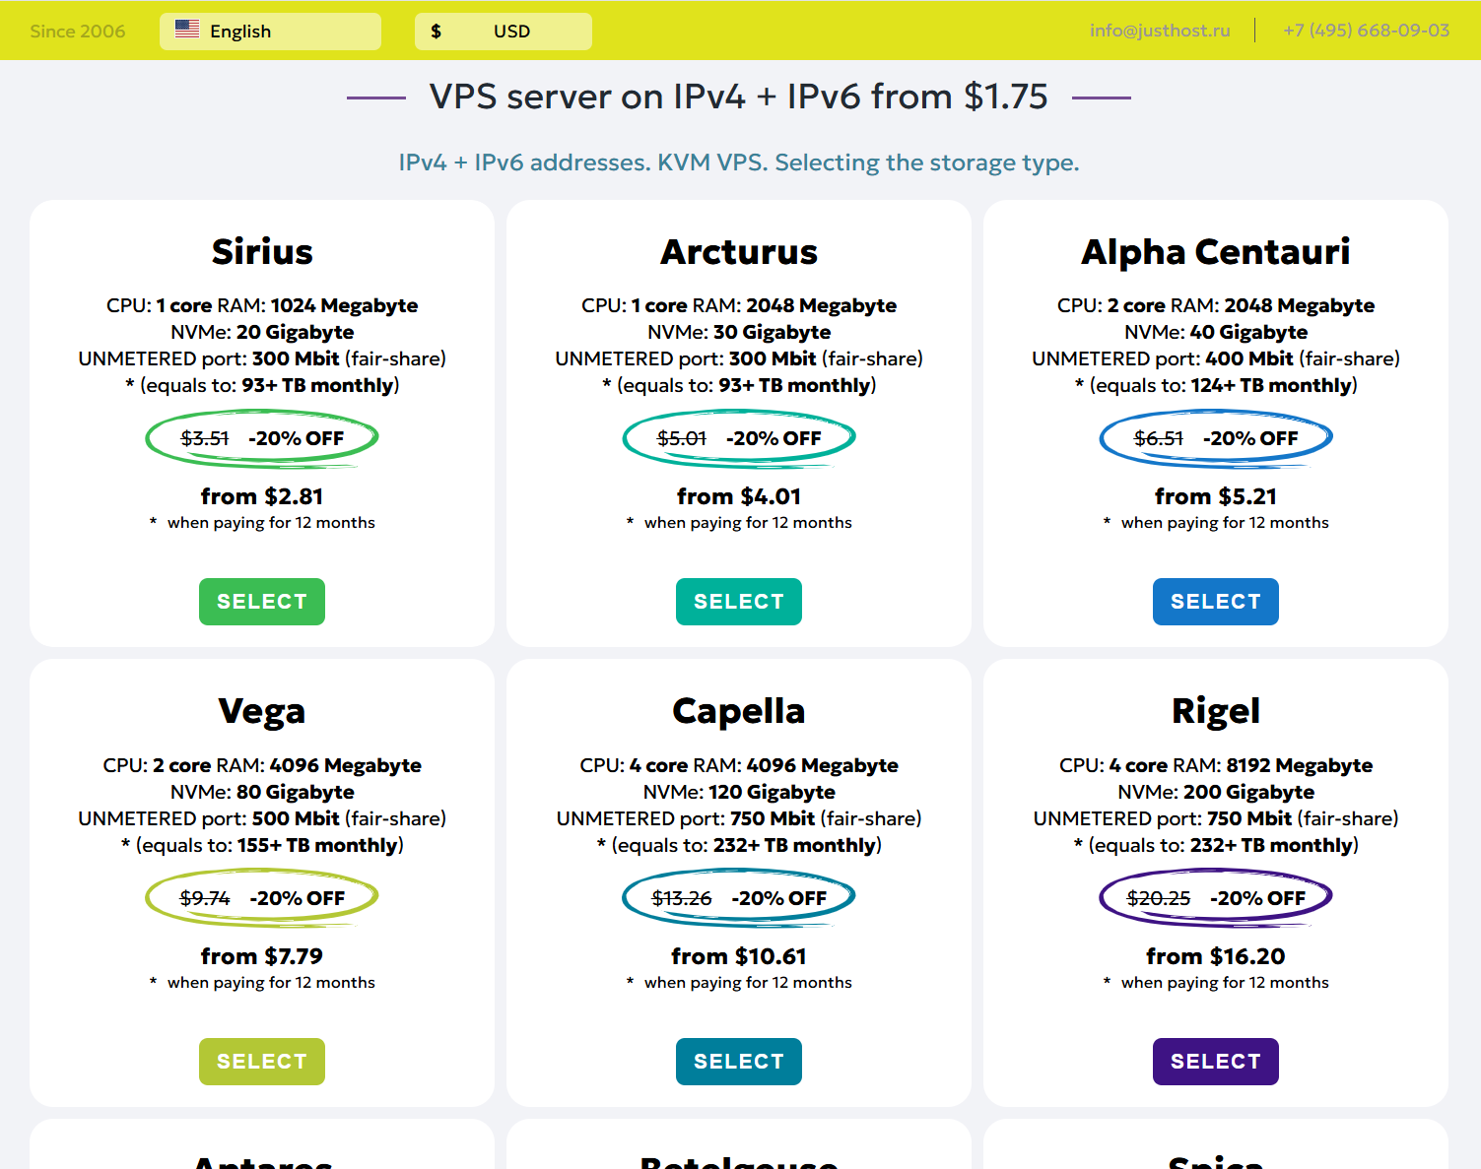Click 'NVMe: 30 Gigabyte' in Arcturus card
This screenshot has width=1481, height=1169.
[739, 332]
